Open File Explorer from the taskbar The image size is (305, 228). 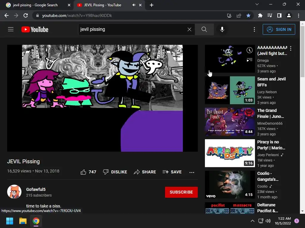(23, 221)
